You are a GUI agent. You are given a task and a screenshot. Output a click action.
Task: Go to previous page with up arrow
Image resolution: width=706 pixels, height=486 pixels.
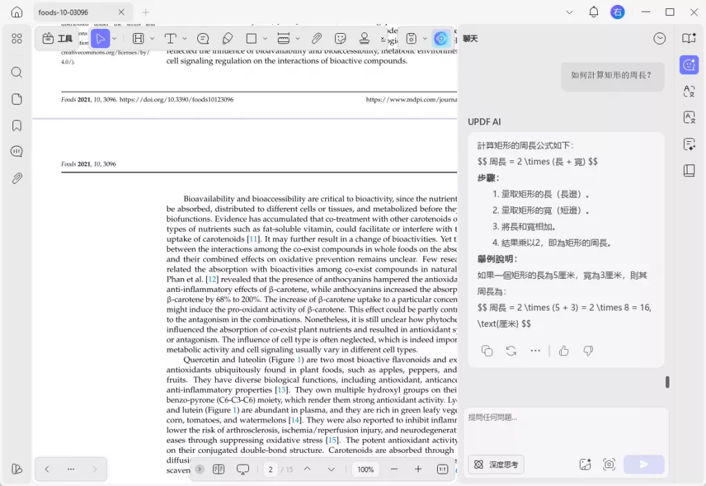tap(307, 469)
